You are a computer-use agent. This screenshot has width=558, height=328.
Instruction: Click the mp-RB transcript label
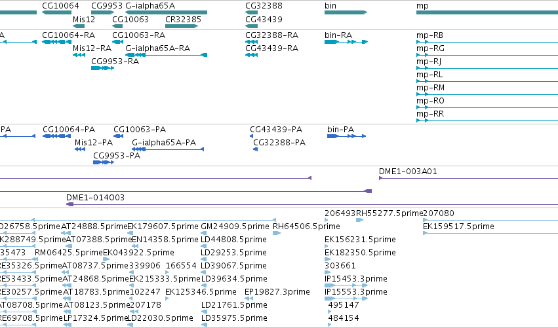pyautogui.click(x=429, y=35)
